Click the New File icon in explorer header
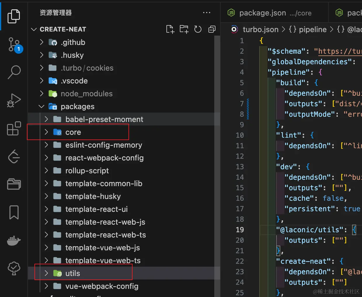 pos(170,29)
